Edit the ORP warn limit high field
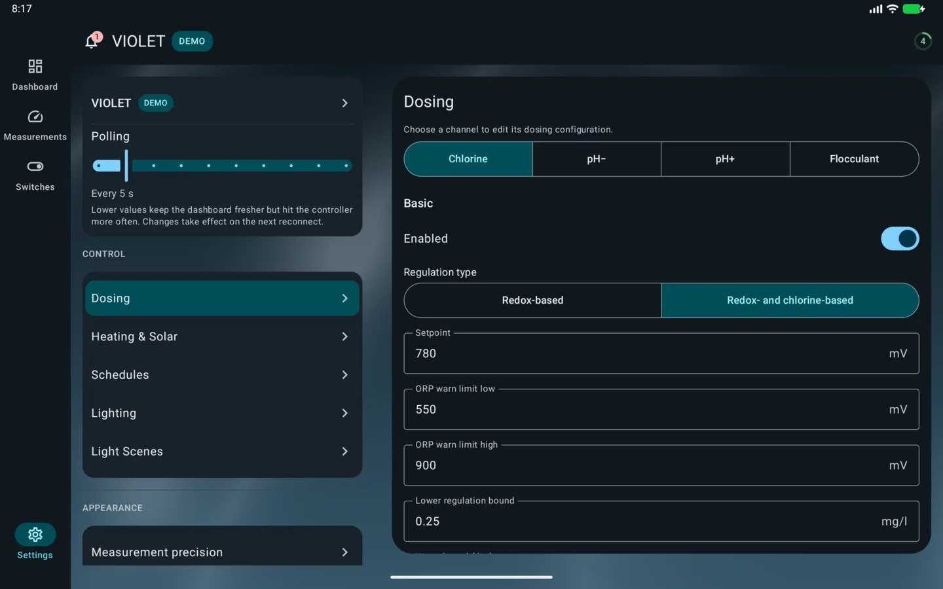 point(661,465)
